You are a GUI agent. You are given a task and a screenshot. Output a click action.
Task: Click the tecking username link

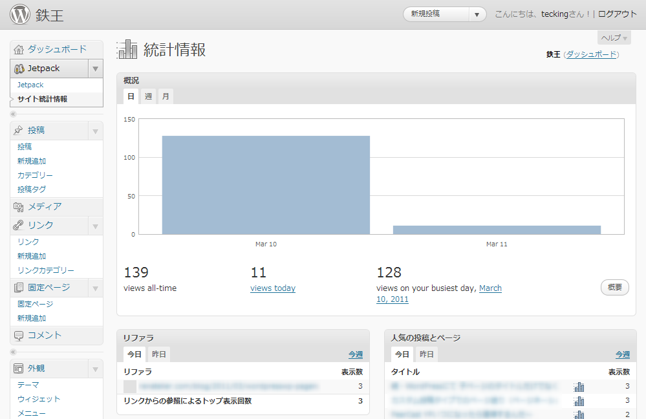555,14
